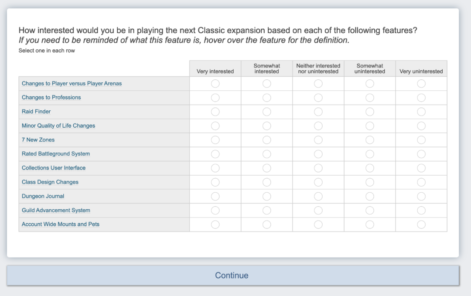This screenshot has height=296, width=471.
Task: Click the Guild Advancement System label
Action: point(56,210)
